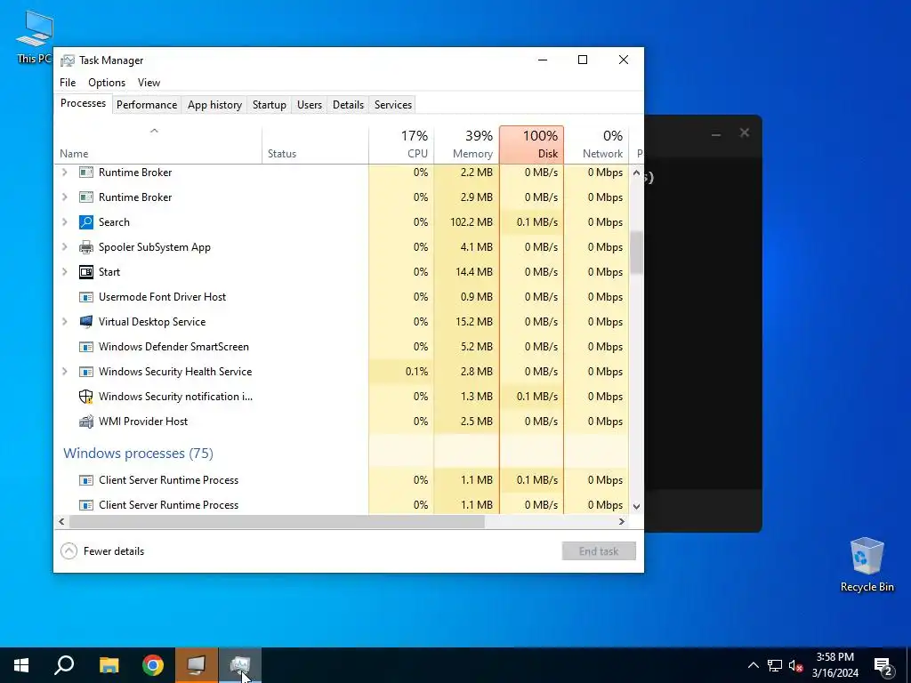Click the horizontal scrollbar right arrow

[622, 521]
